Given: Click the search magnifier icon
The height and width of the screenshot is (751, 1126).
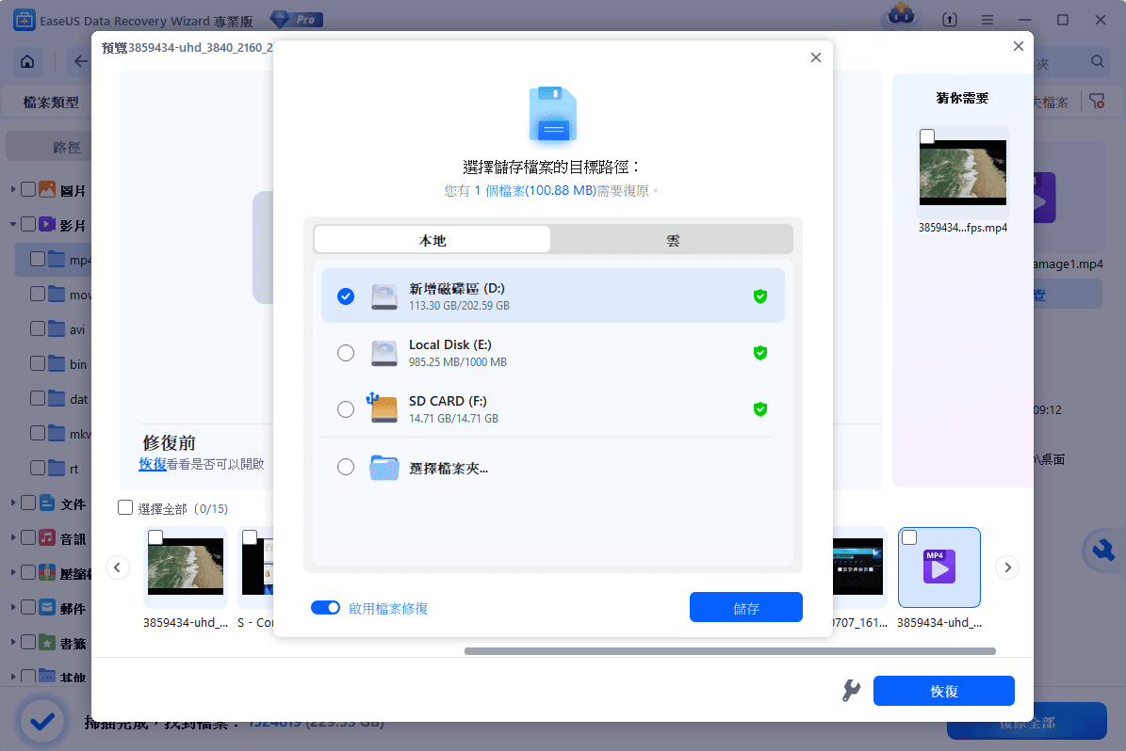Looking at the screenshot, I should pyautogui.click(x=1098, y=62).
